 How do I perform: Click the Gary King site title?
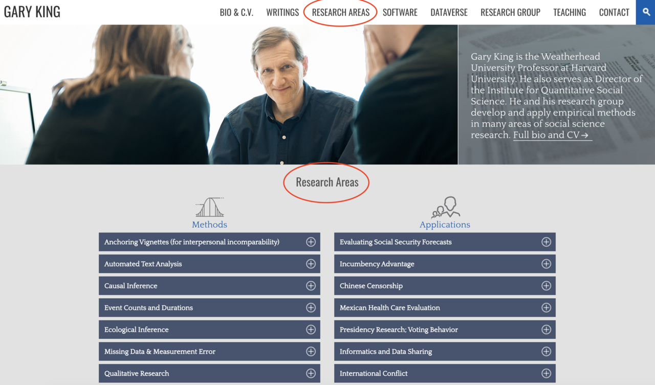coord(32,12)
